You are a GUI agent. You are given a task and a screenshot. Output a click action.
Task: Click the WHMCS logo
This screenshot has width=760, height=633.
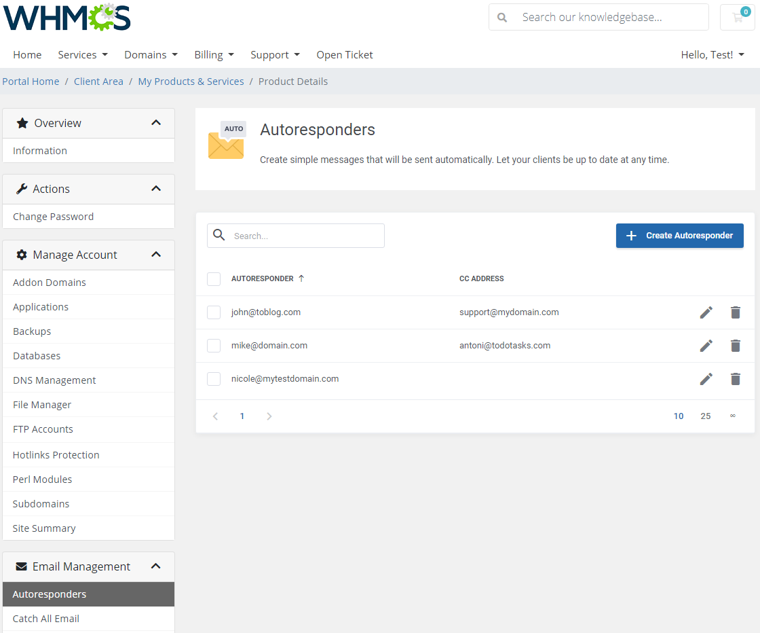tap(67, 18)
